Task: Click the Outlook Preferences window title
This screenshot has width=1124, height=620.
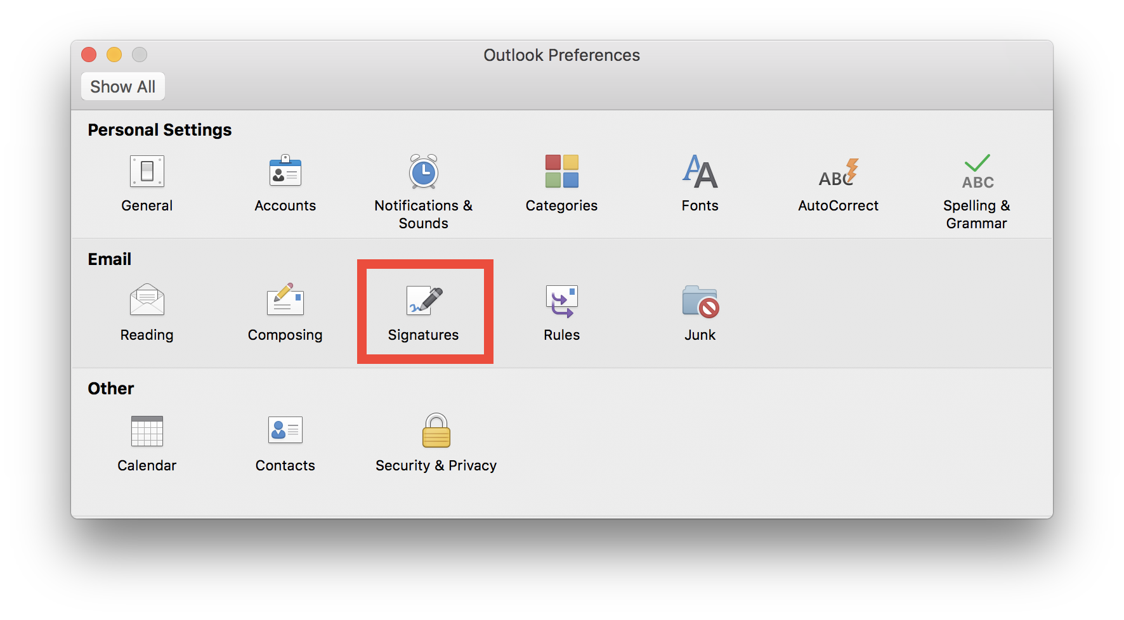Action: pyautogui.click(x=561, y=55)
